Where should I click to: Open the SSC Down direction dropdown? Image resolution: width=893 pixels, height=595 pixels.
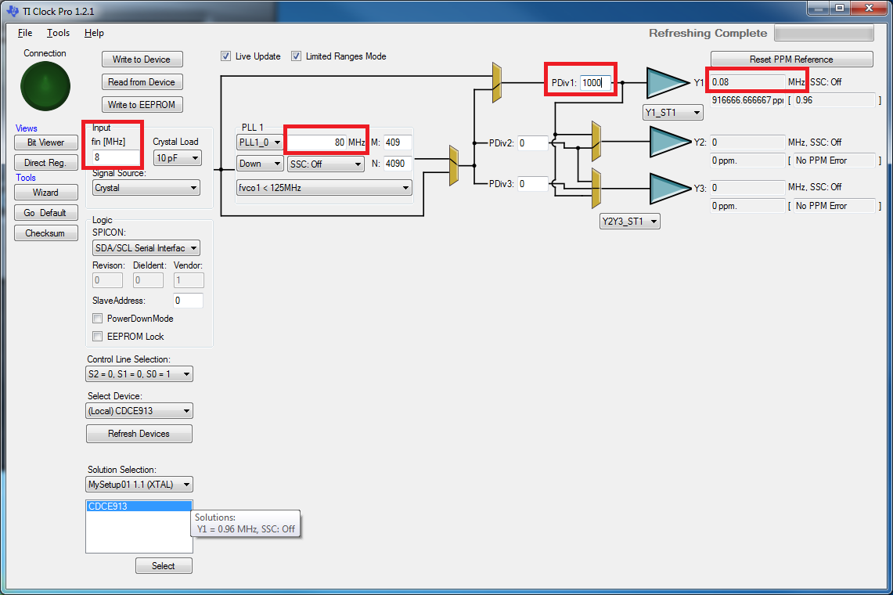tap(260, 164)
